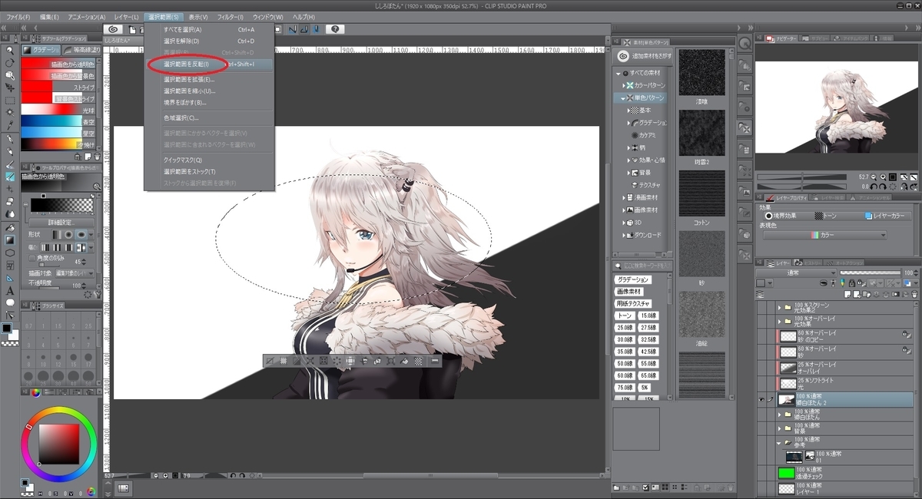
Task: Expand 漫画素材 tree node
Action: click(623, 197)
